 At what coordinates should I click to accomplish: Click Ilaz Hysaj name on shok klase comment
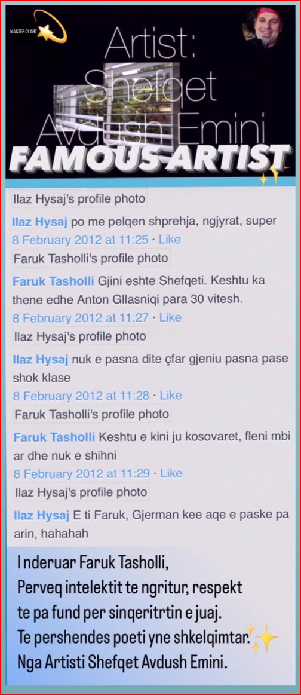pyautogui.click(x=40, y=359)
